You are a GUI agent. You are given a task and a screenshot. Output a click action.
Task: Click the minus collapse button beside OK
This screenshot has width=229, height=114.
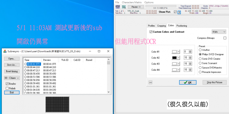(150, 82)
